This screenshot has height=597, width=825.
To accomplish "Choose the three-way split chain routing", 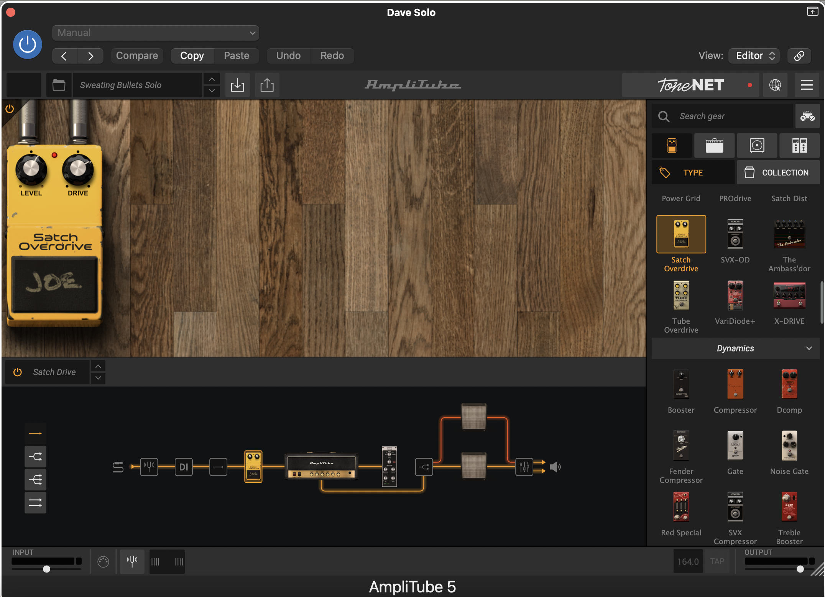I will (35, 479).
